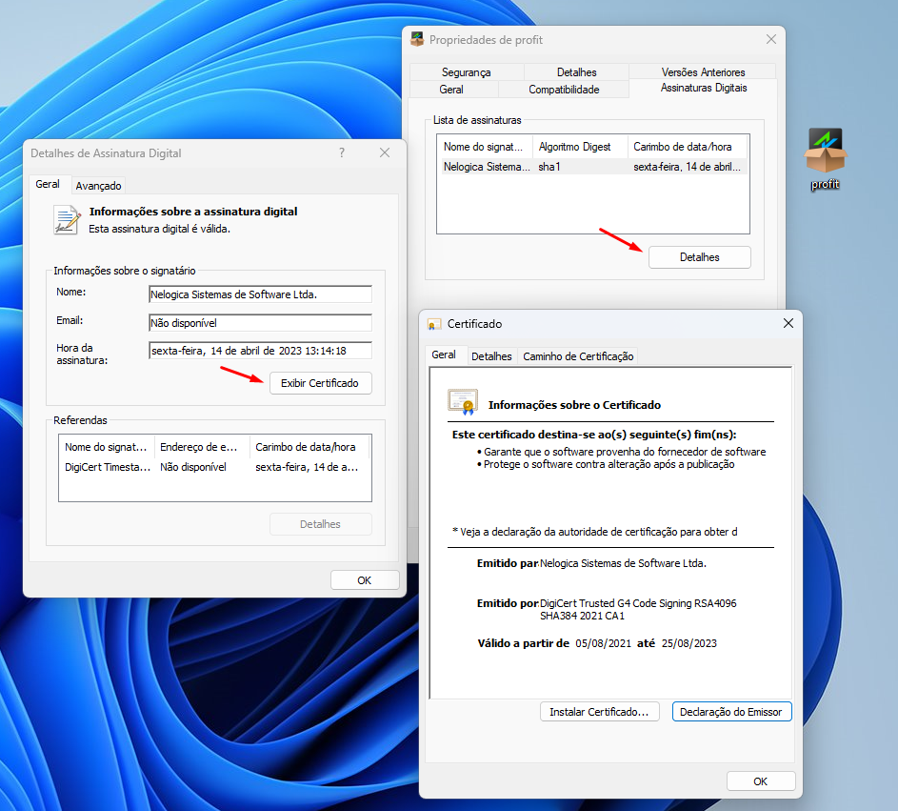
Task: Select the Geral tab in Detalhes de Assinatura Digital
Action: (48, 184)
